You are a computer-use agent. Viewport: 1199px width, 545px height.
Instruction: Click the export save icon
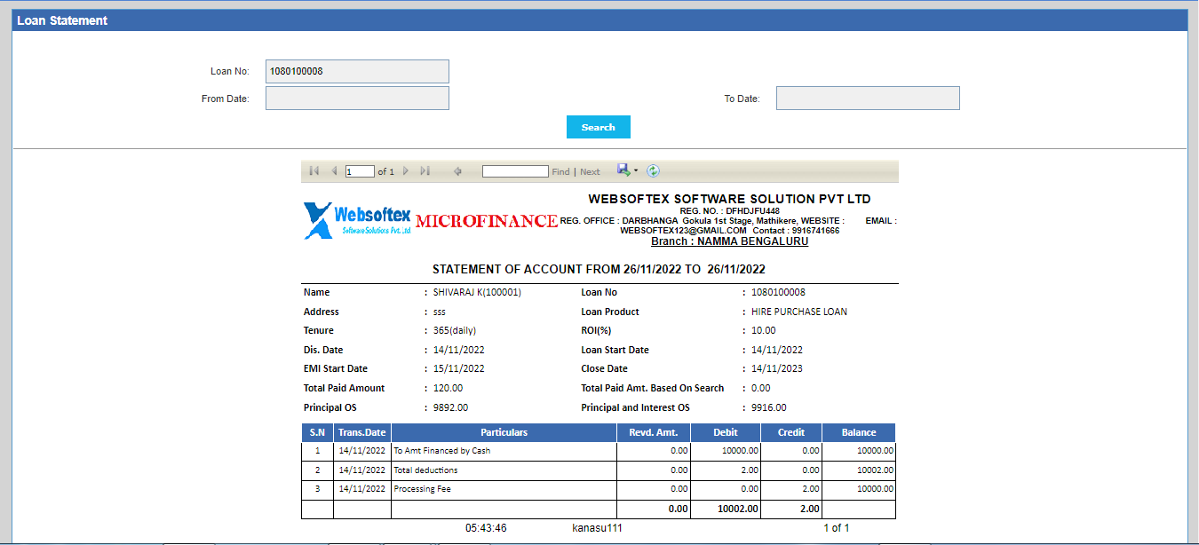click(x=623, y=170)
